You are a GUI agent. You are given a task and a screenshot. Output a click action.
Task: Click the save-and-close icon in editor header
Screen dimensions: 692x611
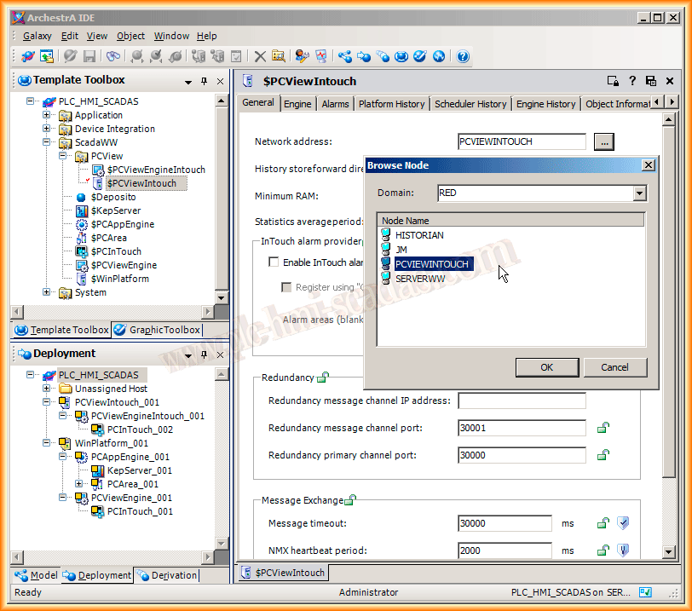tap(650, 81)
